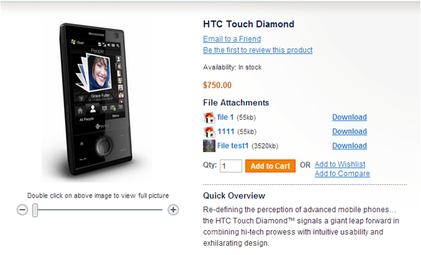Click the thumbnail icon beside File test1
The width and height of the screenshot is (421, 255).
tap(209, 146)
